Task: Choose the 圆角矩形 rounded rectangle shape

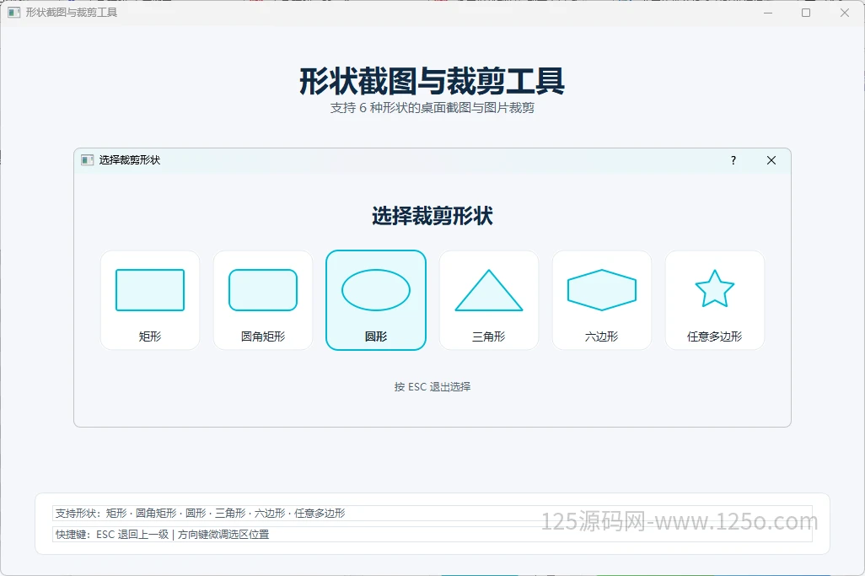Action: (263, 300)
